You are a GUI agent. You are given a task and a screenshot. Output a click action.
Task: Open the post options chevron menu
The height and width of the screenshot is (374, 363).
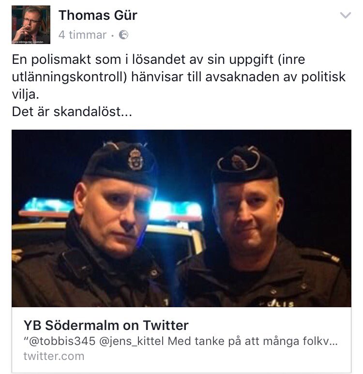coord(346,15)
